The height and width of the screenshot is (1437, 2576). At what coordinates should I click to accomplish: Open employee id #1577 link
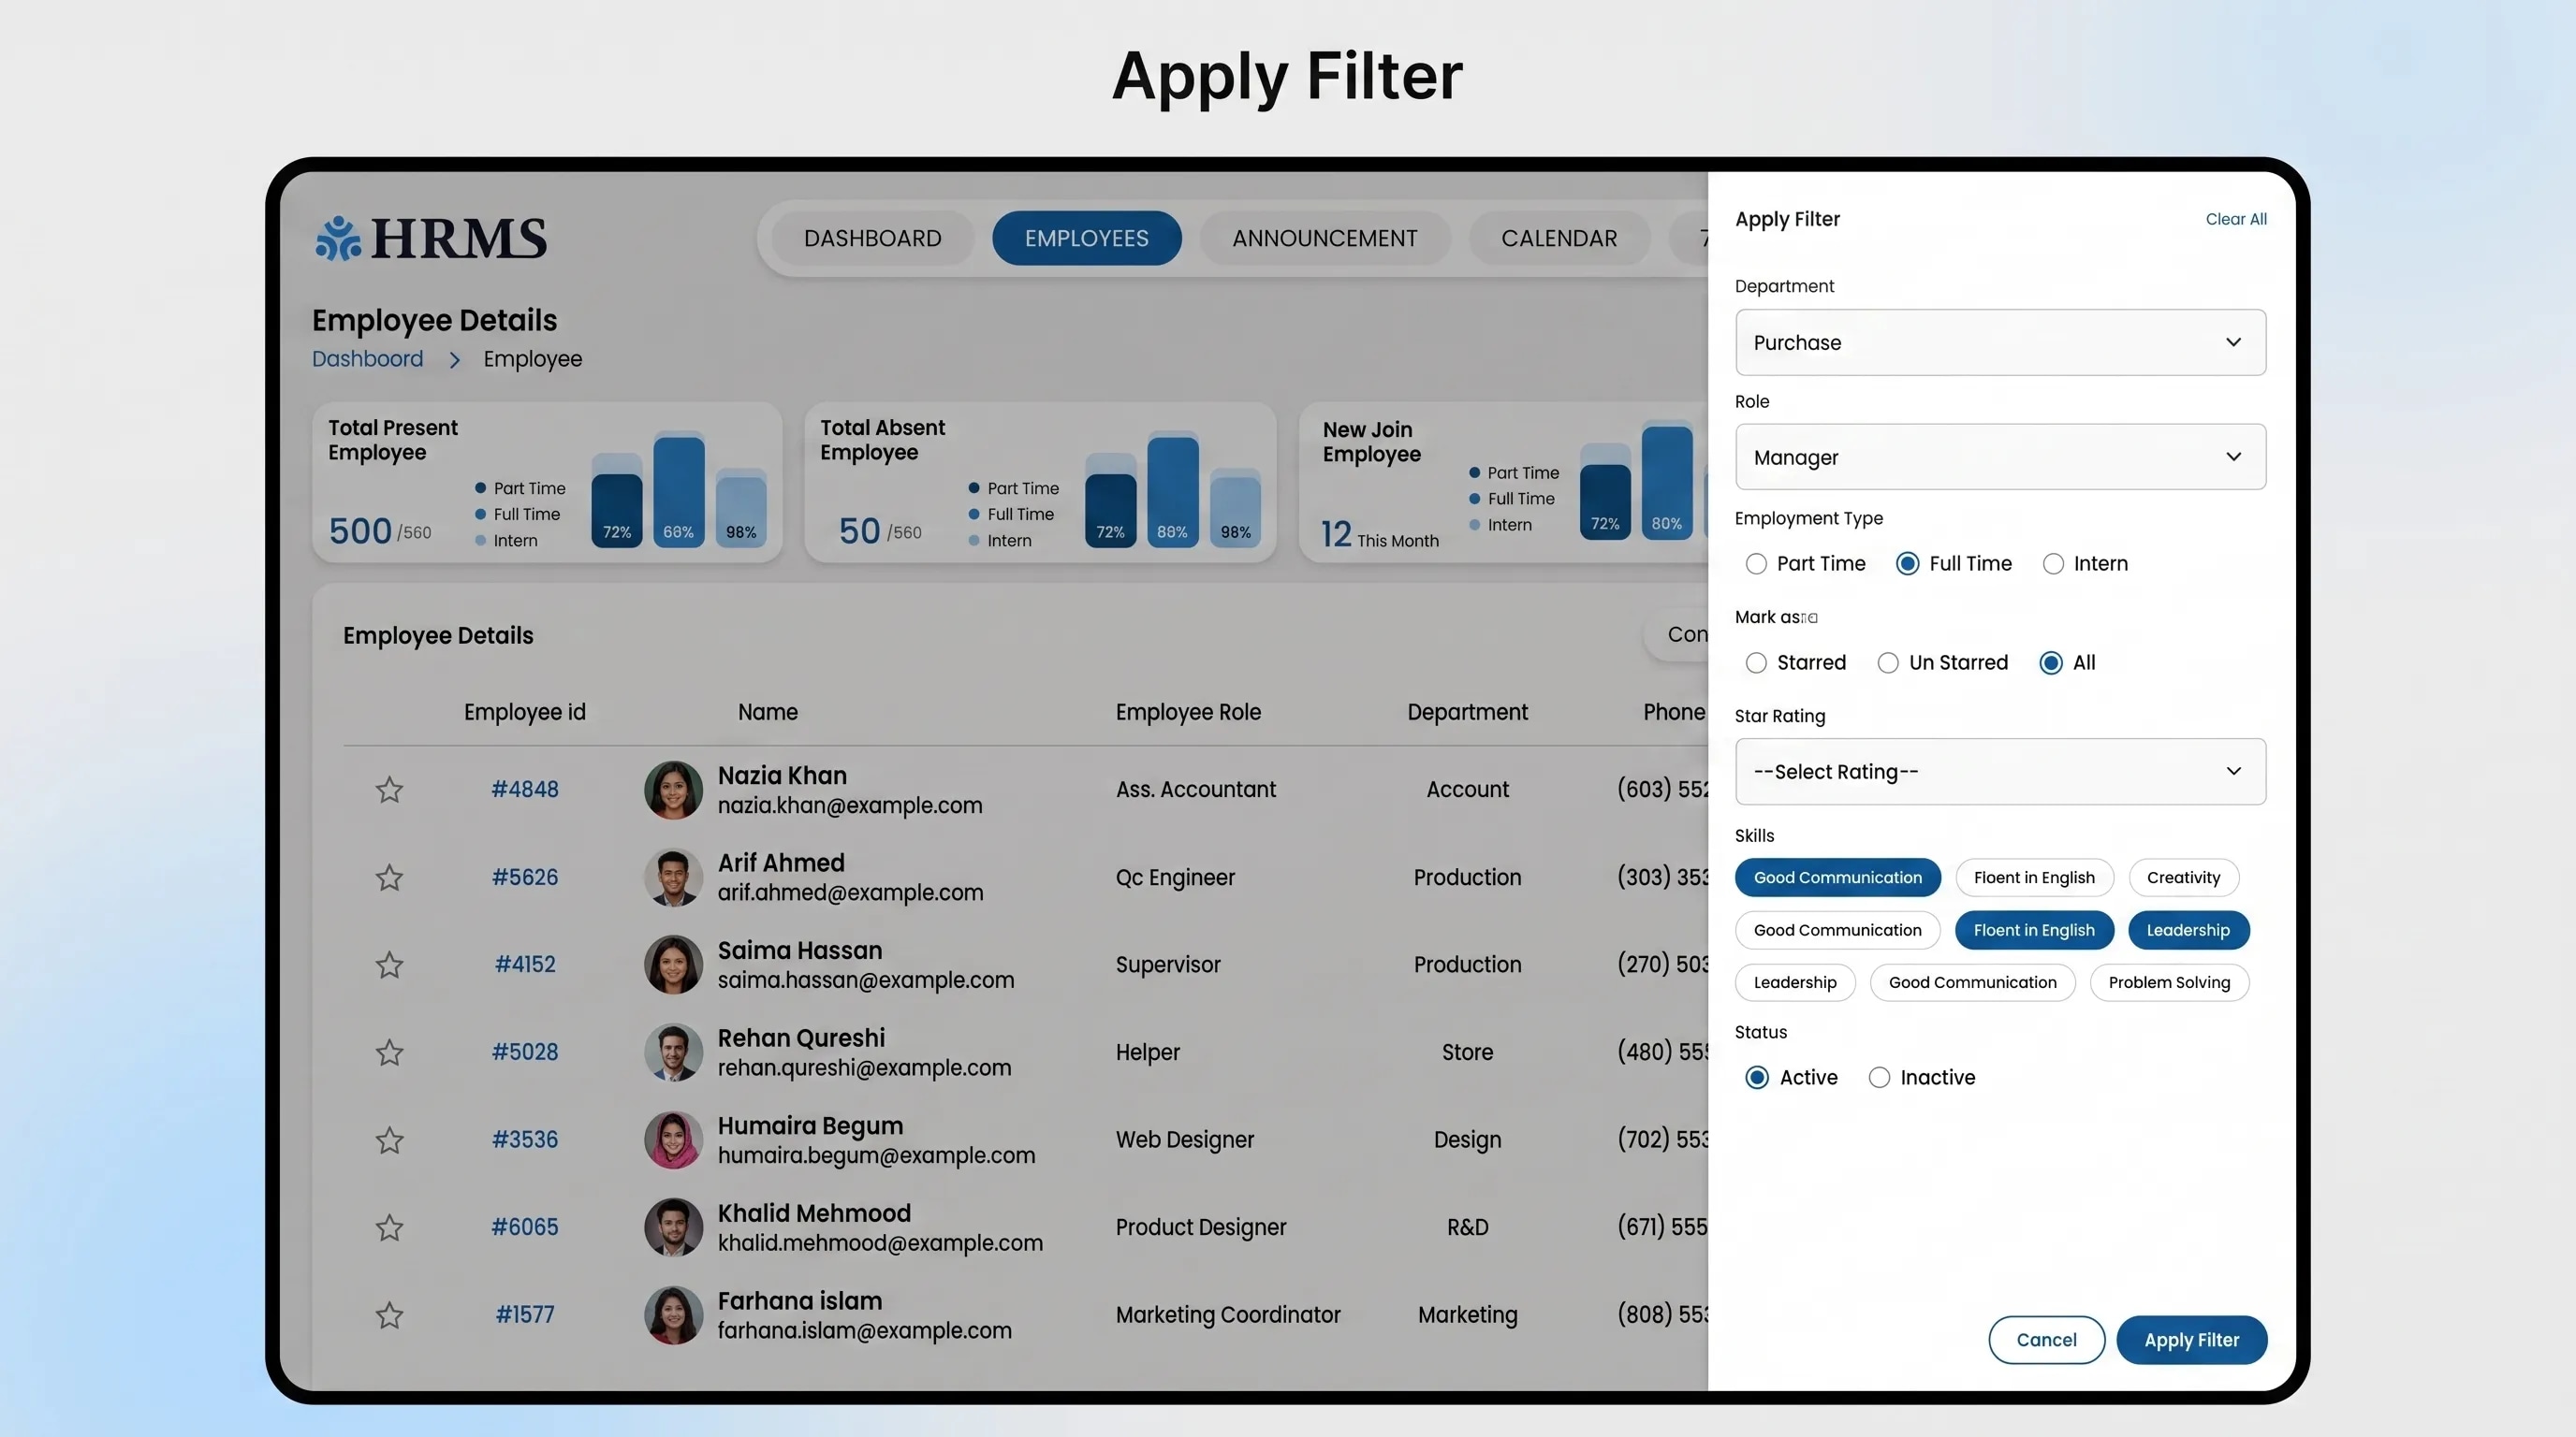pos(525,1315)
